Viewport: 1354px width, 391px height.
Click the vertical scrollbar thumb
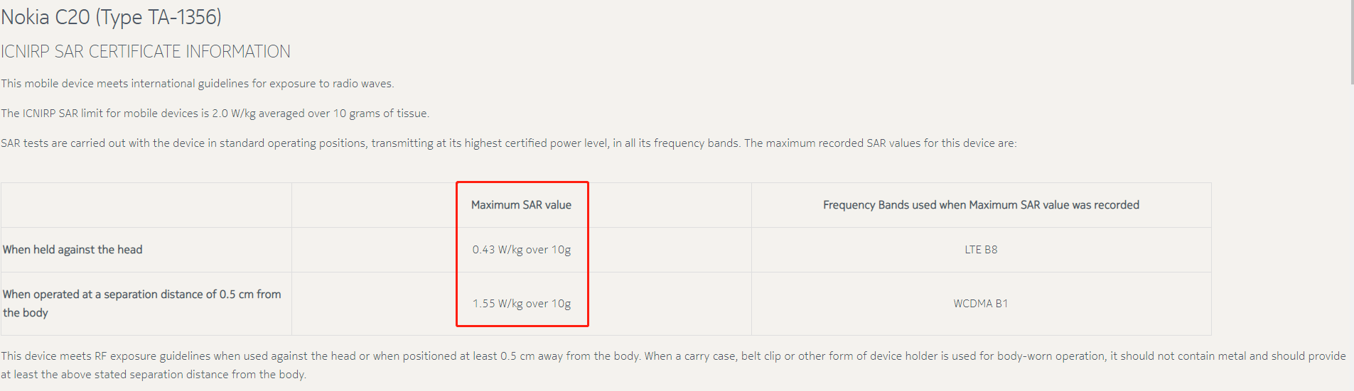point(1350,43)
